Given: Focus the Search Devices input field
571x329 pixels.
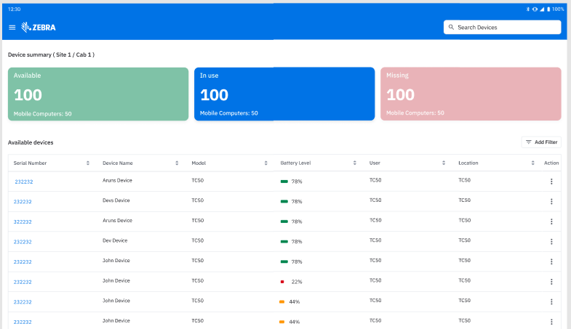Looking at the screenshot, I should [506, 28].
